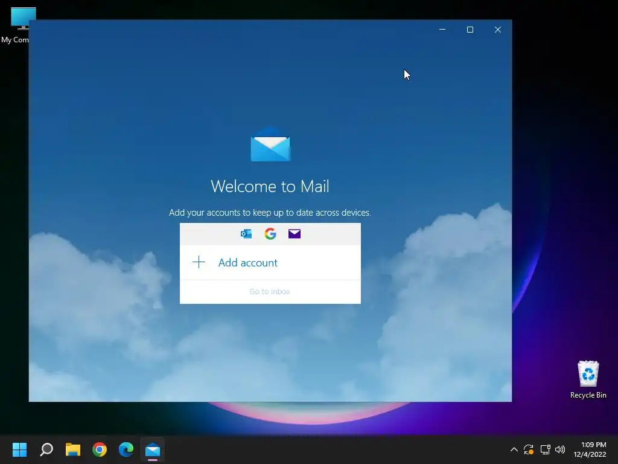Click the Google G logo icon
618x464 pixels.
(x=270, y=234)
